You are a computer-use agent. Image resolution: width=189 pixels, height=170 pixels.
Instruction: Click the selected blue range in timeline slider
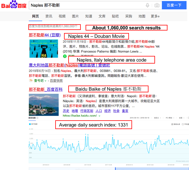point(152,169)
